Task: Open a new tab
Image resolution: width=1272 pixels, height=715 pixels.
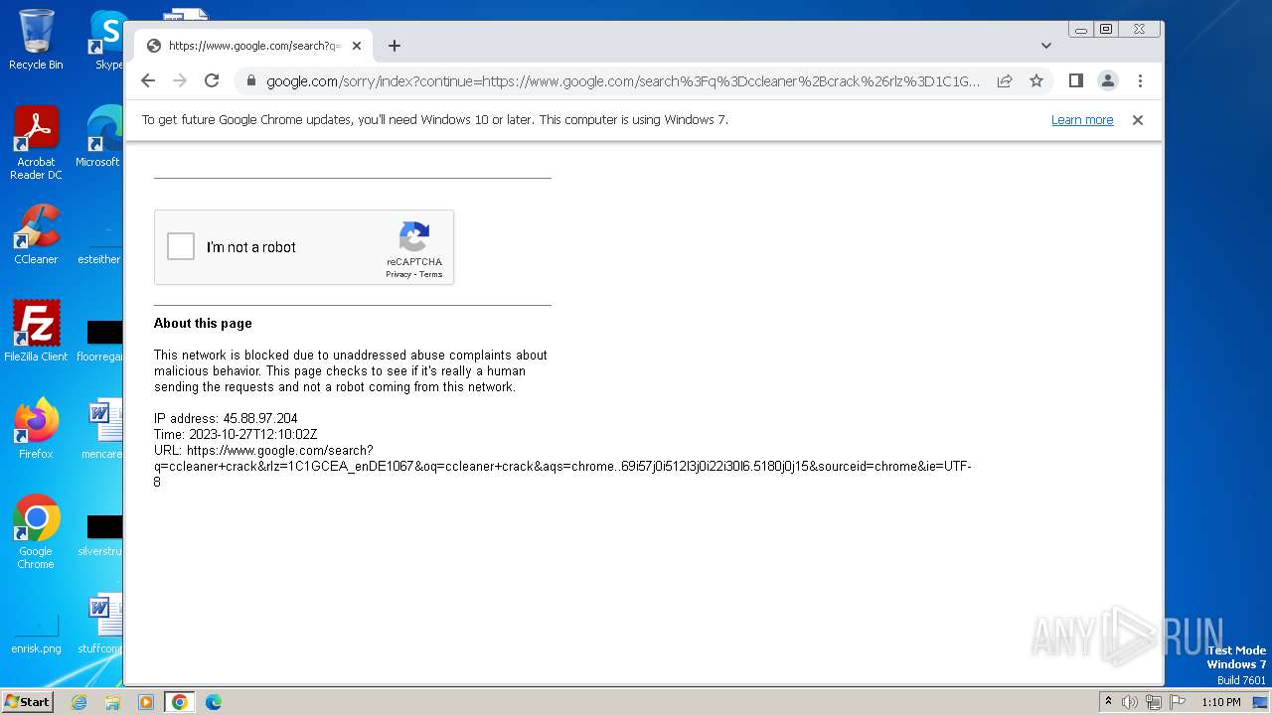Action: 395,46
